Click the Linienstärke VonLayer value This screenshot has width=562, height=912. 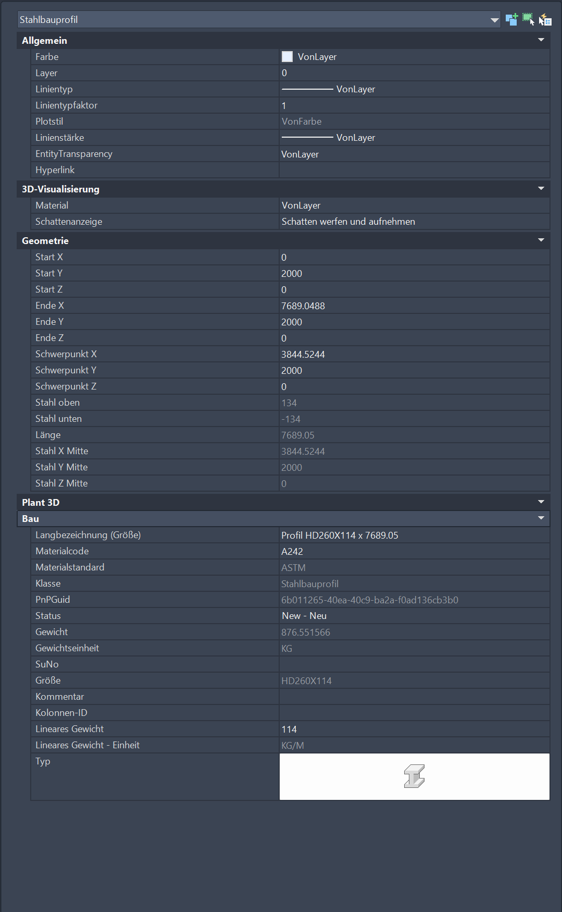click(356, 138)
